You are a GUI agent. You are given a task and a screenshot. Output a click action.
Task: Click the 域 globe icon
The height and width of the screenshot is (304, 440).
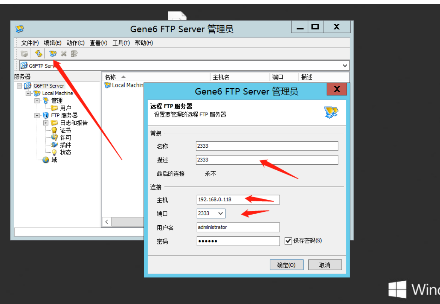click(x=46, y=160)
